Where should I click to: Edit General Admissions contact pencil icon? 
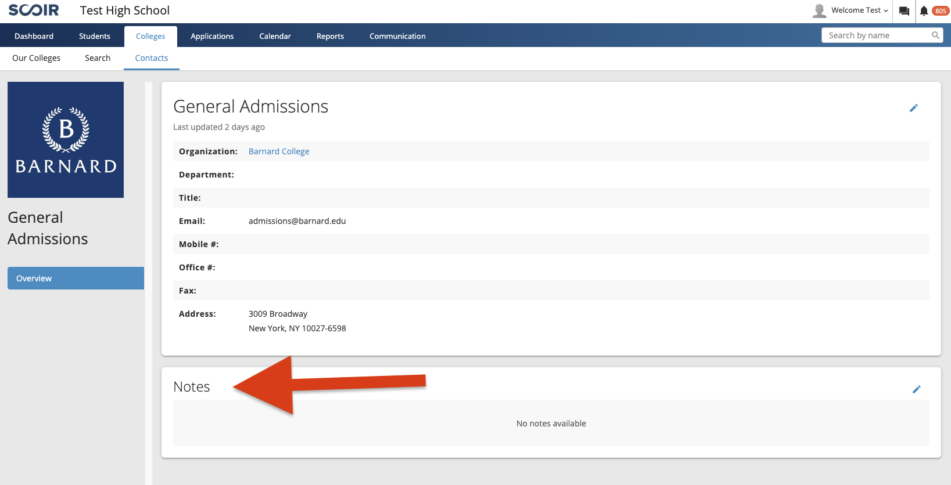(x=914, y=108)
